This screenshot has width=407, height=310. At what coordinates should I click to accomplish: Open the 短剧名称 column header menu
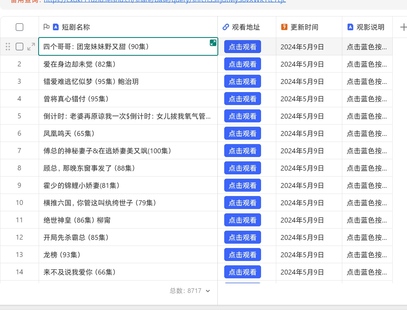tap(76, 27)
